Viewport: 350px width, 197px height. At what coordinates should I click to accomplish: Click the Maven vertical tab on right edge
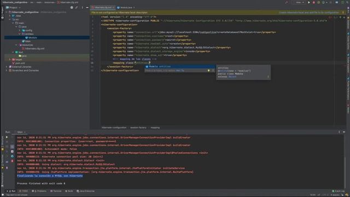(348, 109)
